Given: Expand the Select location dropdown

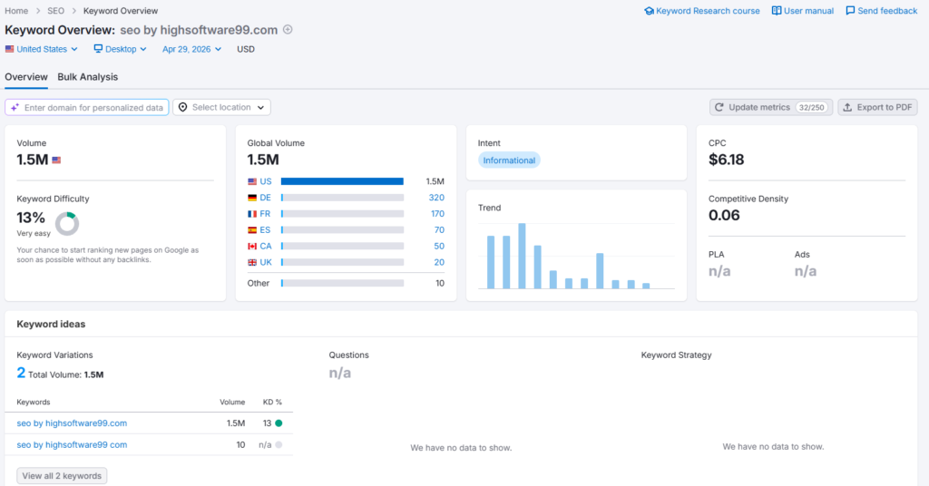Looking at the screenshot, I should 221,107.
